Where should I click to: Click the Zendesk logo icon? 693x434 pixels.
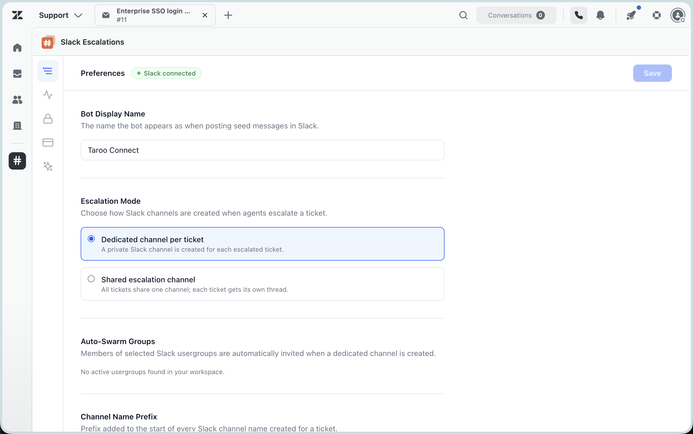18,15
